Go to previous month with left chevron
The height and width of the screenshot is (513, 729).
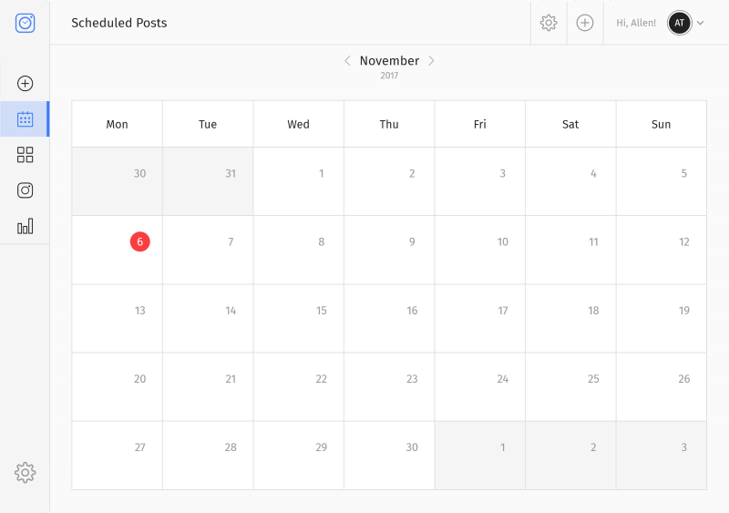point(347,61)
